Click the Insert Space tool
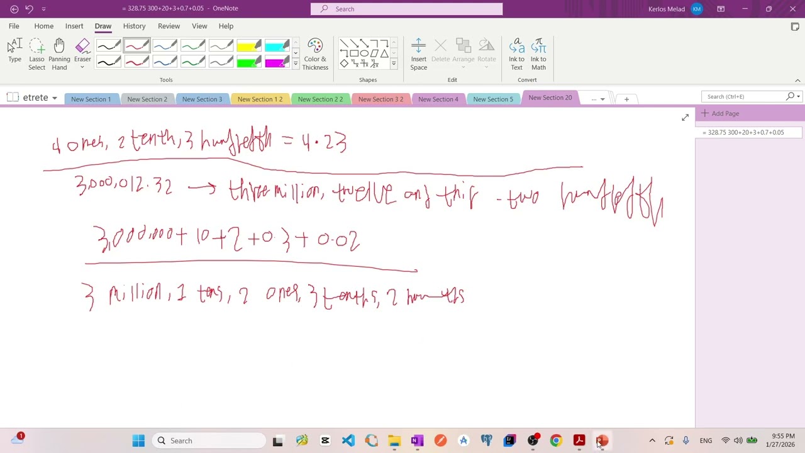Viewport: 805px width, 453px height. pyautogui.click(x=418, y=53)
